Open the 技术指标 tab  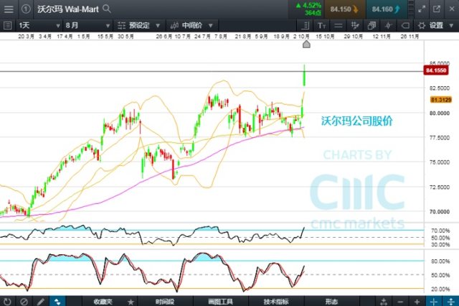(275, 301)
